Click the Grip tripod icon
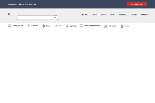 [x=56, y=26]
